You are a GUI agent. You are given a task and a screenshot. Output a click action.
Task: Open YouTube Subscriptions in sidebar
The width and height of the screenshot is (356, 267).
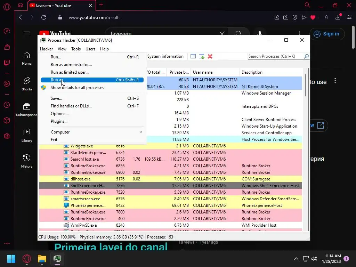point(27,110)
